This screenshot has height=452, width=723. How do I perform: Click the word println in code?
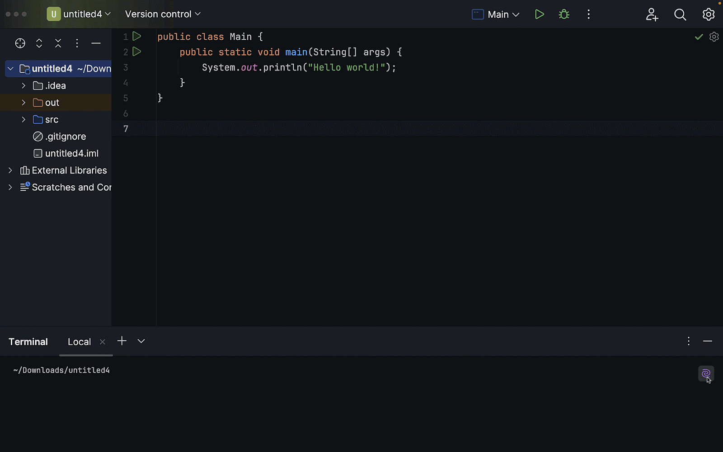tap(282, 67)
